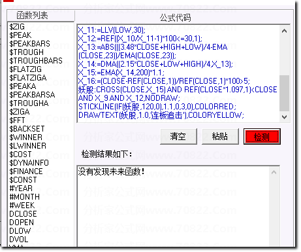This screenshot has width=301, height=252.
Task: Click the X_11:=LLV(LOW,30) code line
Action: click(112, 30)
